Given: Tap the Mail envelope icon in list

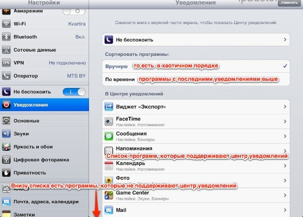Looking at the screenshot, I should click(x=109, y=210).
